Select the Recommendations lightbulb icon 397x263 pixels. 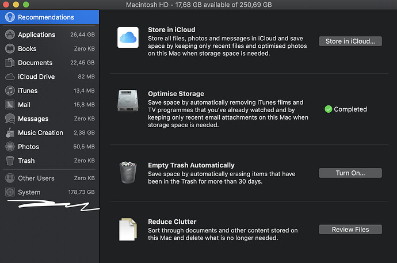click(10, 17)
